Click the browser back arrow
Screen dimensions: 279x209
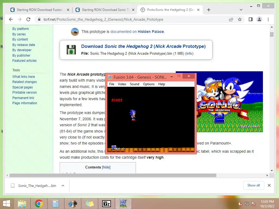coord(11,19)
